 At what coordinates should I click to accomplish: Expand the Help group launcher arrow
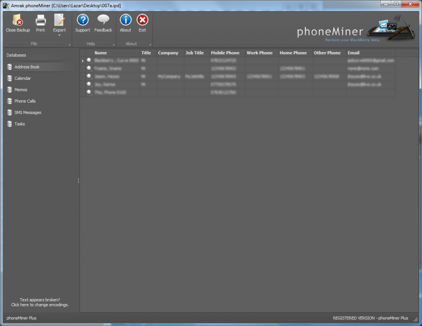click(113, 45)
